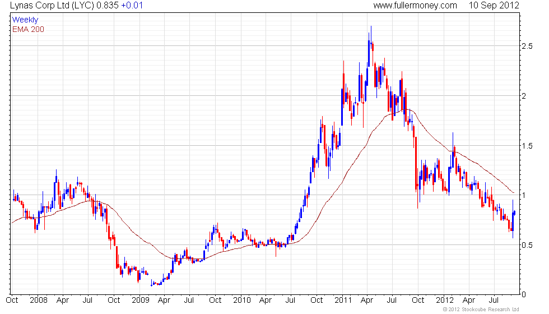The width and height of the screenshot is (549, 314).
Task: Click the 1.5 y-axis label
Action: [527, 146]
